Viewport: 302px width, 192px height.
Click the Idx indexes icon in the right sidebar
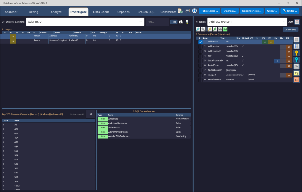tap(296, 66)
